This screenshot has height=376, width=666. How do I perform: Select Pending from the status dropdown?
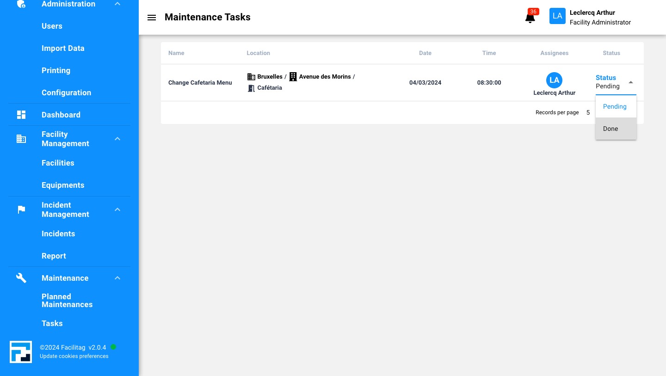click(x=615, y=106)
